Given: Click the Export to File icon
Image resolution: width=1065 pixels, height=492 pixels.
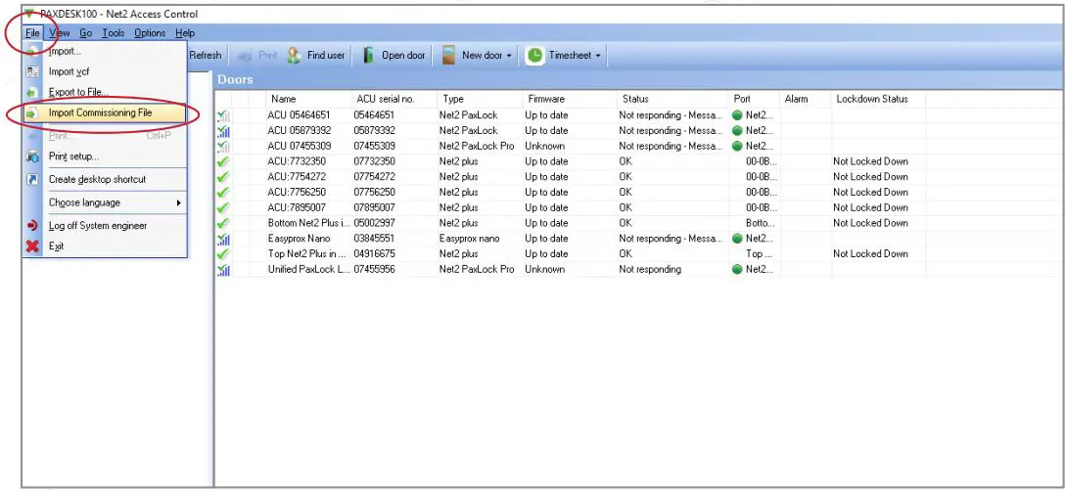Looking at the screenshot, I should (x=32, y=92).
